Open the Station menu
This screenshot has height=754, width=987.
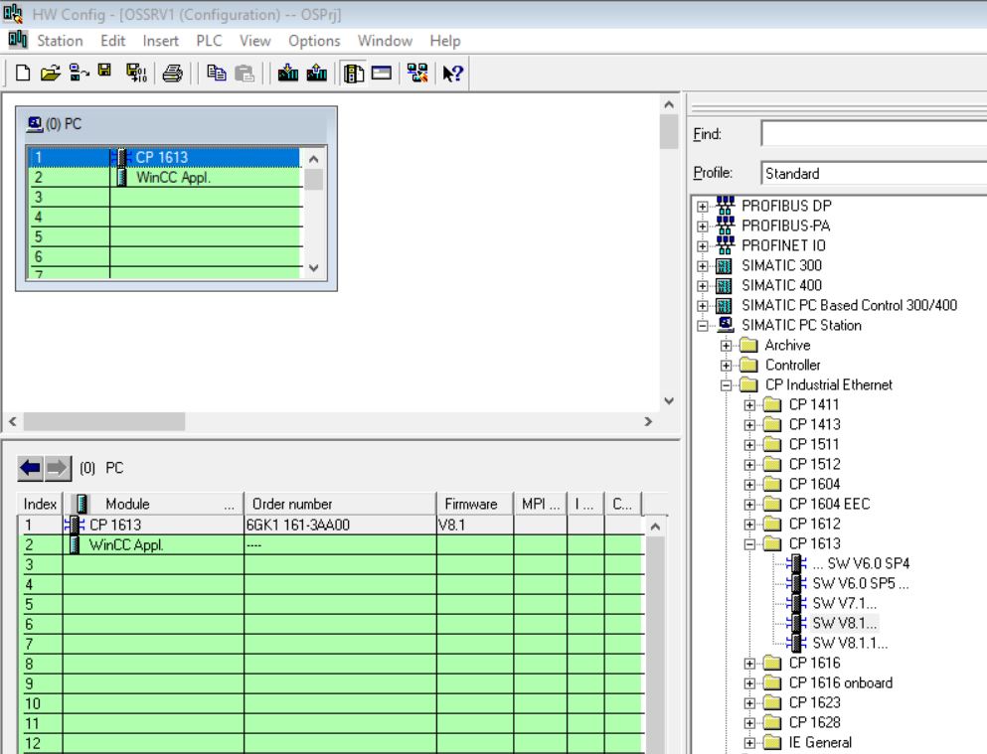[60, 41]
